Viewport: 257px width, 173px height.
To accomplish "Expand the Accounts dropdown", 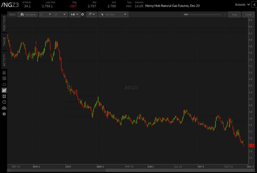I will click(242, 5).
